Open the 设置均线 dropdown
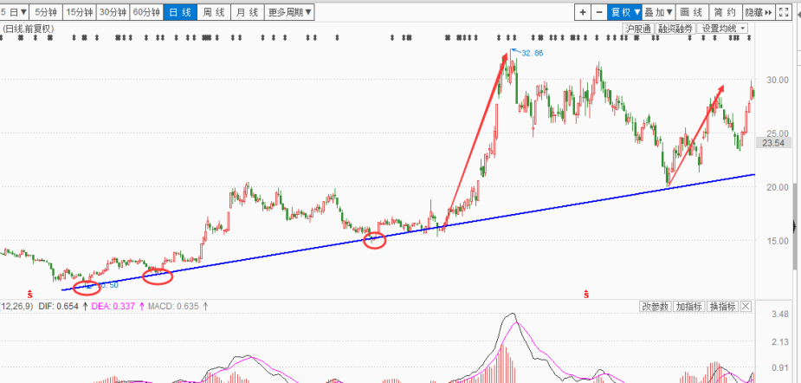This screenshot has width=801, height=383. (723, 29)
